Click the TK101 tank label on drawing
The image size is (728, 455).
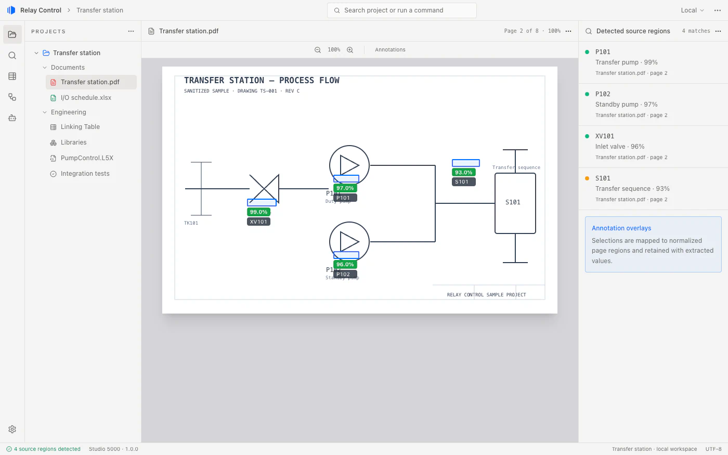191,223
